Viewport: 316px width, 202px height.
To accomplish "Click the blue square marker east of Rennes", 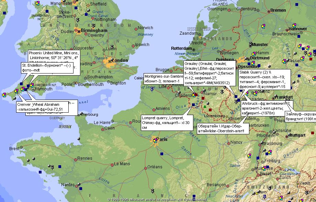I will click(x=60, y=167).
